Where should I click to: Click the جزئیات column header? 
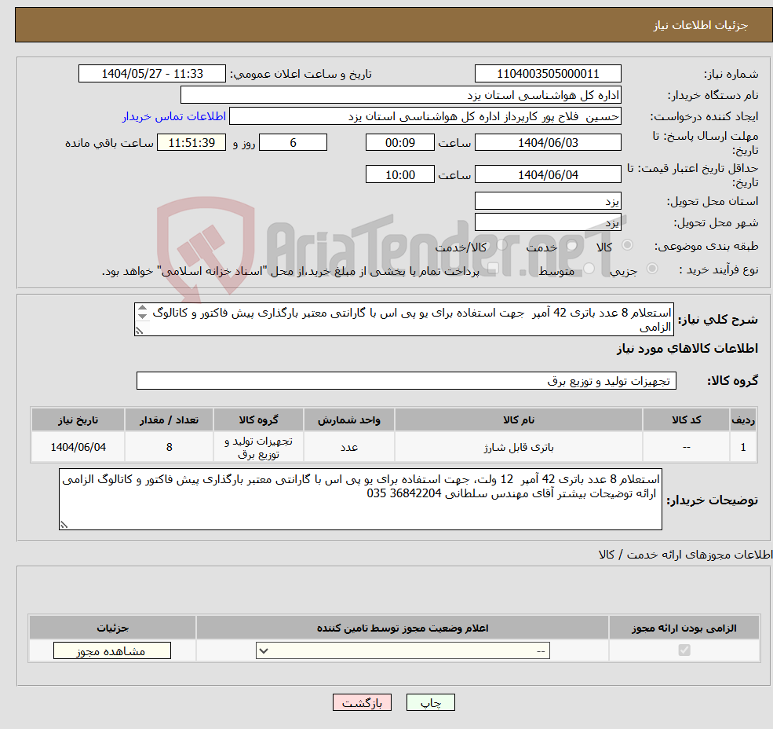click(113, 628)
